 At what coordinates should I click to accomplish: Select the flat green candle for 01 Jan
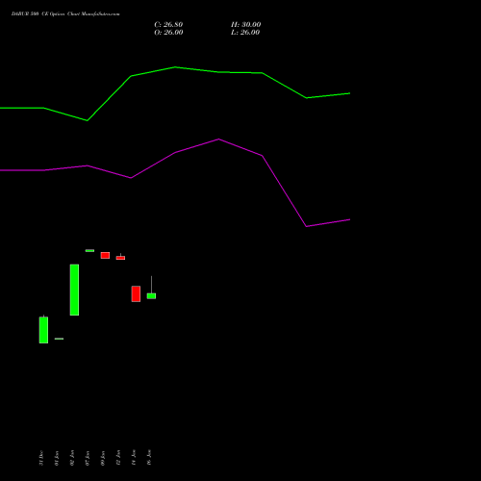click(59, 339)
